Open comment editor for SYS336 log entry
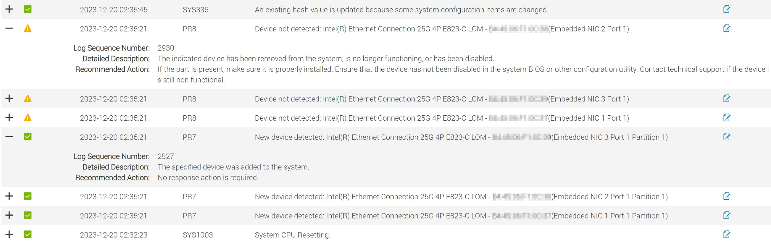This screenshot has height=244, width=771. point(726,9)
